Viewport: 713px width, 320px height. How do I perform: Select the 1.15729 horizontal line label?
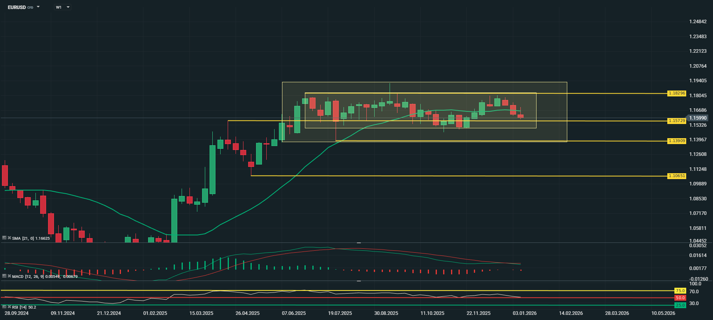pyautogui.click(x=677, y=121)
